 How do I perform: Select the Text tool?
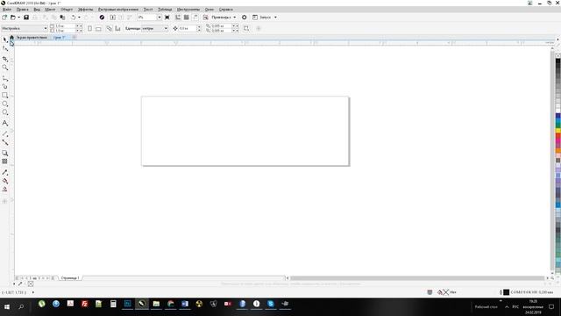(5, 123)
